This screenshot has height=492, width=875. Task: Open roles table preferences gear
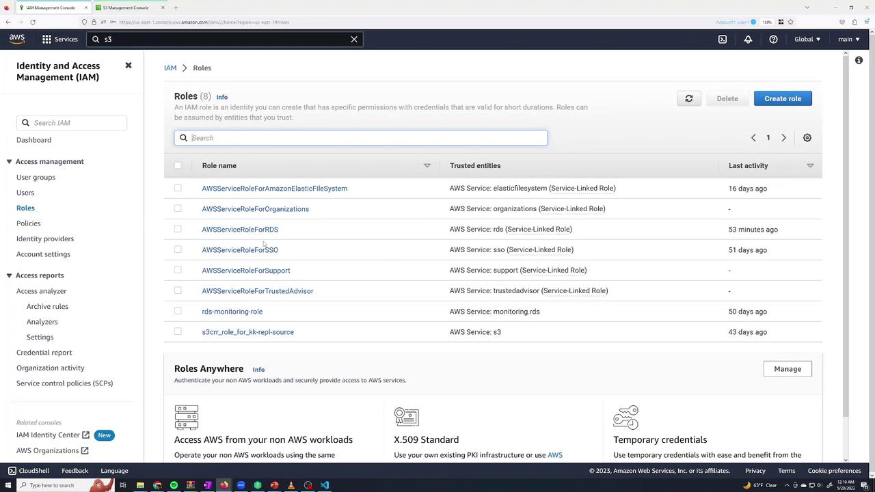tap(807, 137)
